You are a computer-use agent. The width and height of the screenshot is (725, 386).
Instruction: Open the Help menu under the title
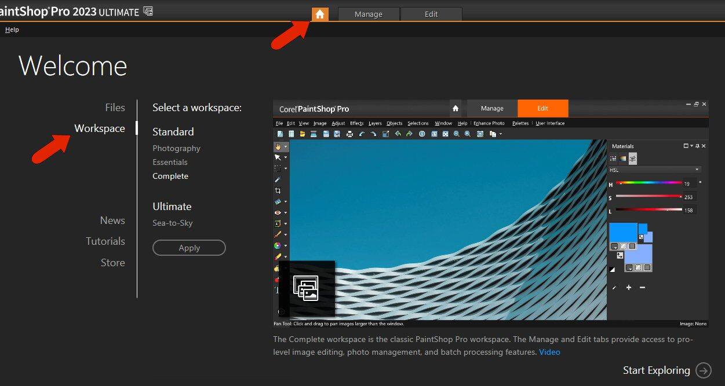click(x=12, y=30)
